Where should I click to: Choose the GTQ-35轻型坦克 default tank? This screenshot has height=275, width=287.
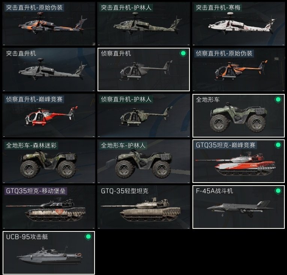click(x=144, y=207)
